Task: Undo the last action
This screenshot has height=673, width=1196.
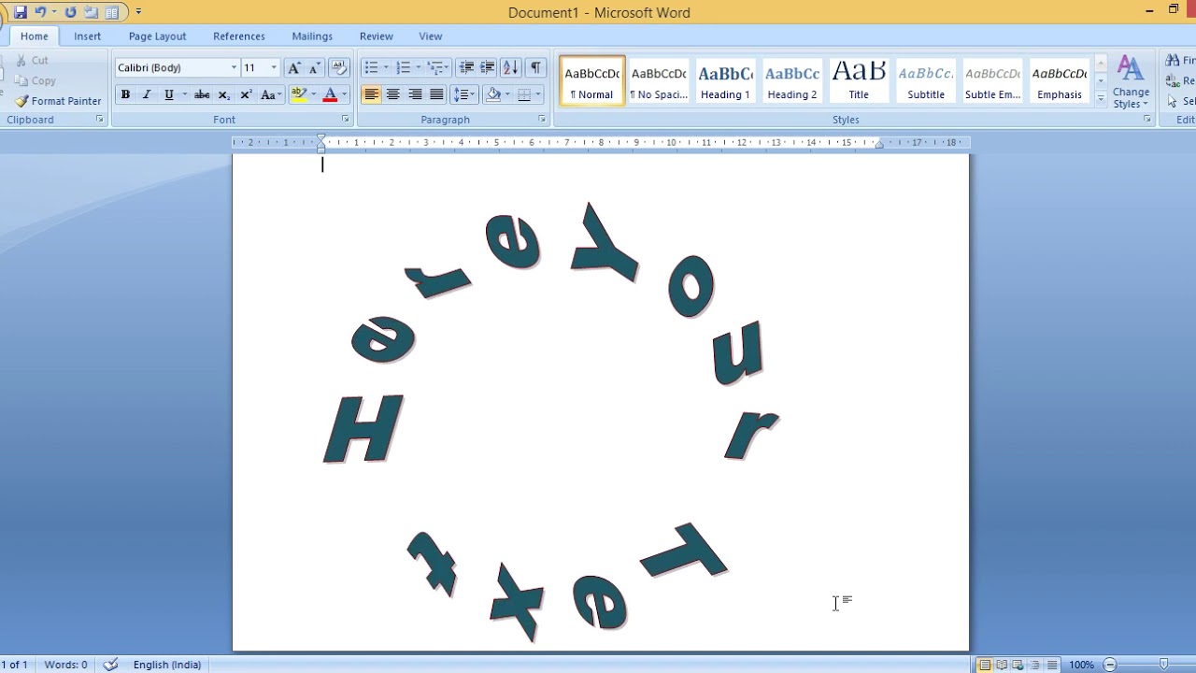Action: (x=40, y=12)
